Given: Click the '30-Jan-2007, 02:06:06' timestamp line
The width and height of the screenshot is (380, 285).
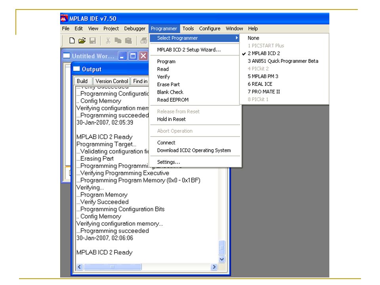Looking at the screenshot, I should click(x=104, y=238).
